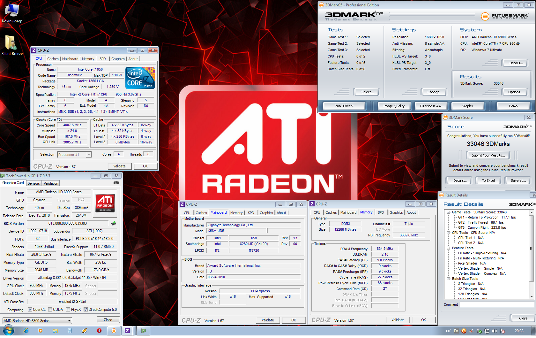Click the Filtering & AA... button
The height and width of the screenshot is (338, 536).
431,106
